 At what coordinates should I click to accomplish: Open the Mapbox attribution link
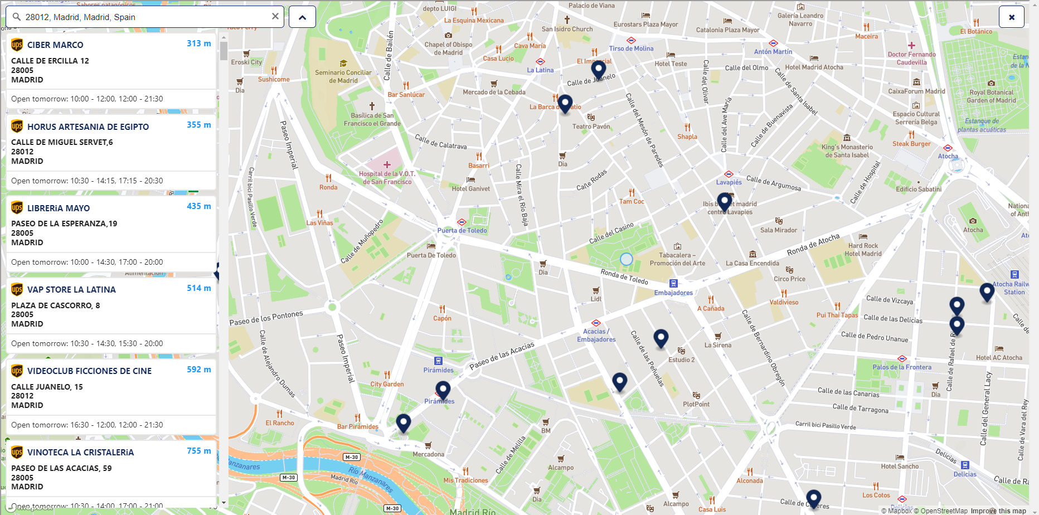click(x=896, y=511)
